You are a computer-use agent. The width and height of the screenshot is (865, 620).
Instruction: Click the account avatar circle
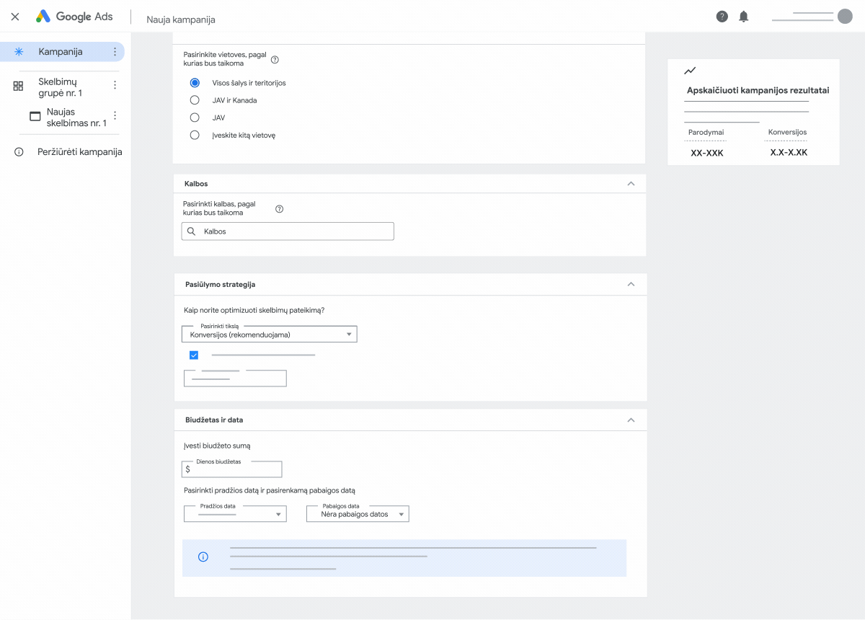pos(845,17)
